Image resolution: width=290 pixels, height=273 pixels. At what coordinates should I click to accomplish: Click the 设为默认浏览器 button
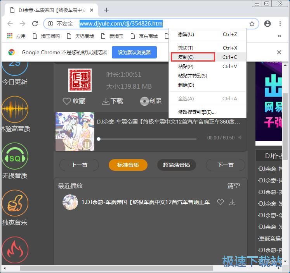(134, 52)
